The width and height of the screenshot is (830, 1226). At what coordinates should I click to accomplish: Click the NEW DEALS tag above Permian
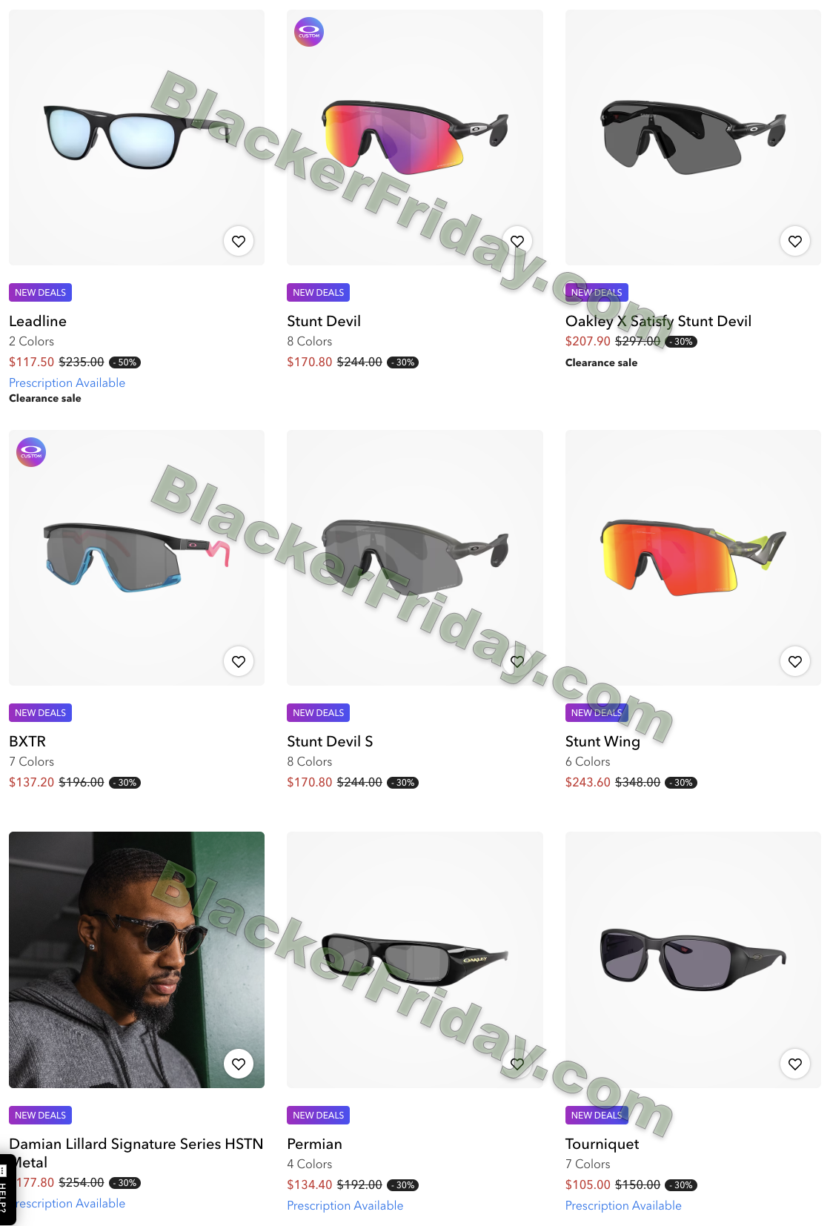[x=319, y=1115]
